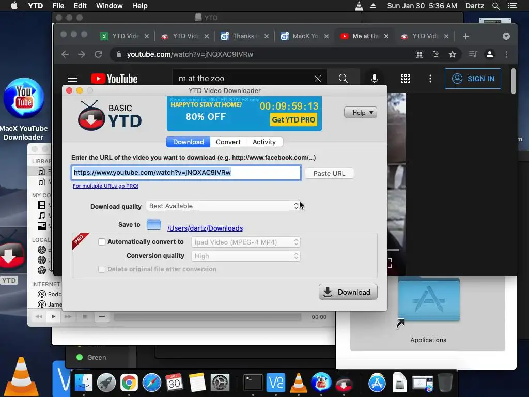
Task: Open the /Users/dartz/Downloads path link
Action: [x=205, y=228]
